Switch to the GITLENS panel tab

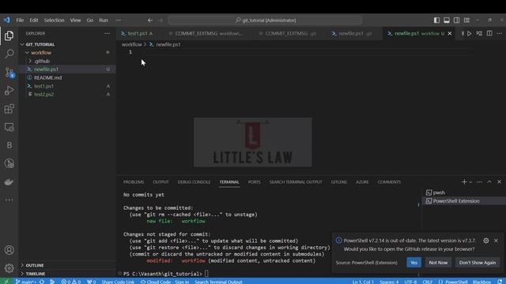(339, 182)
